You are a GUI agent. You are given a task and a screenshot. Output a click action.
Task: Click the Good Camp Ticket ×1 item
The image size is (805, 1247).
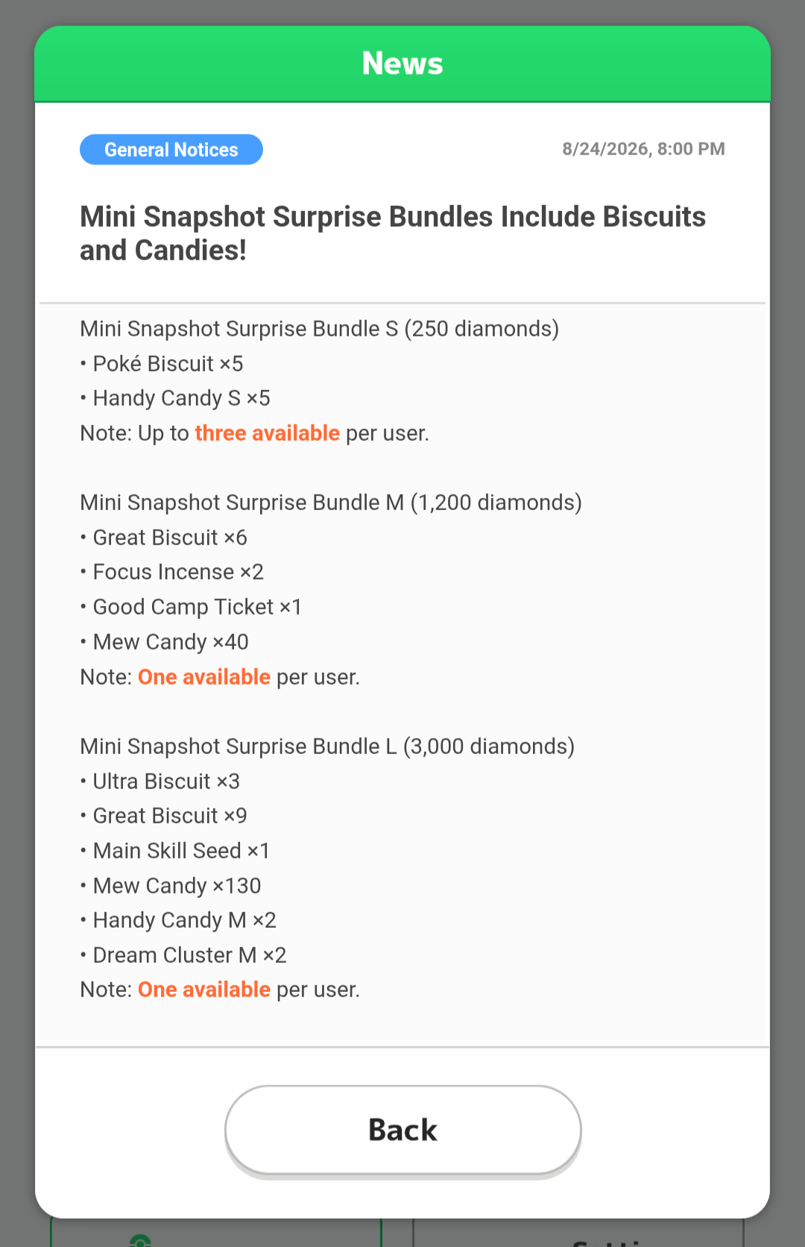click(191, 607)
